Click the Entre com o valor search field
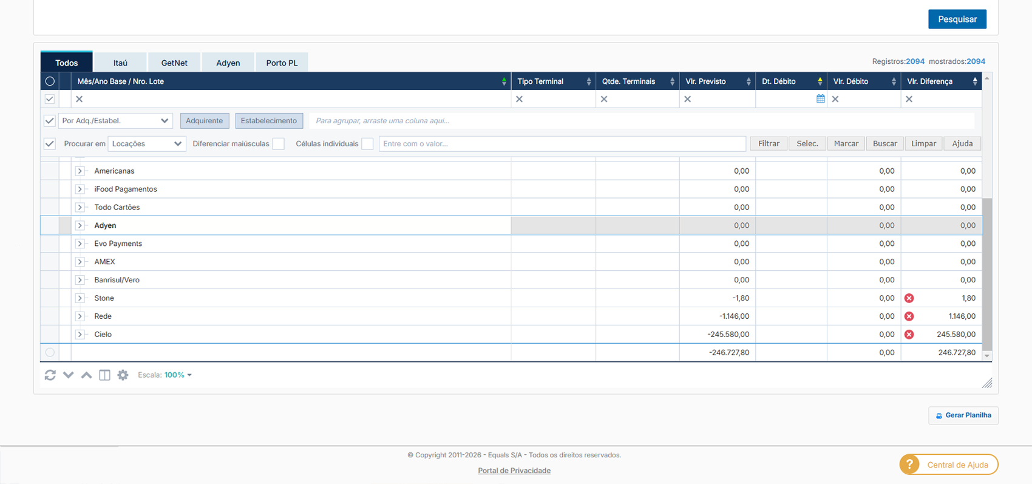Viewport: 1032px width, 484px height. pos(562,144)
